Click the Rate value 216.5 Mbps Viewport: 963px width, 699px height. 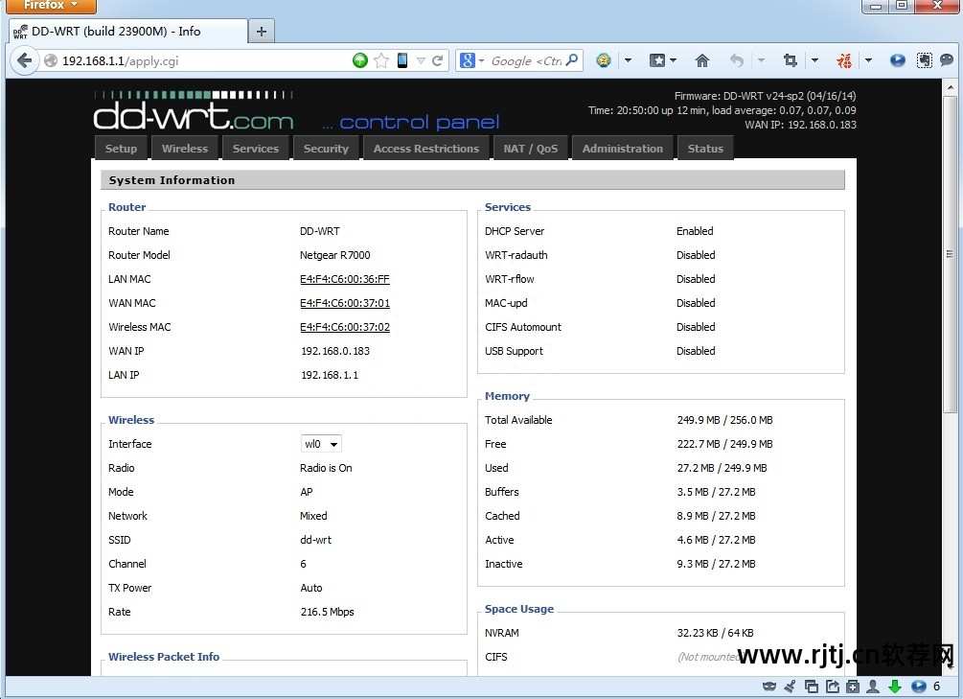327,612
